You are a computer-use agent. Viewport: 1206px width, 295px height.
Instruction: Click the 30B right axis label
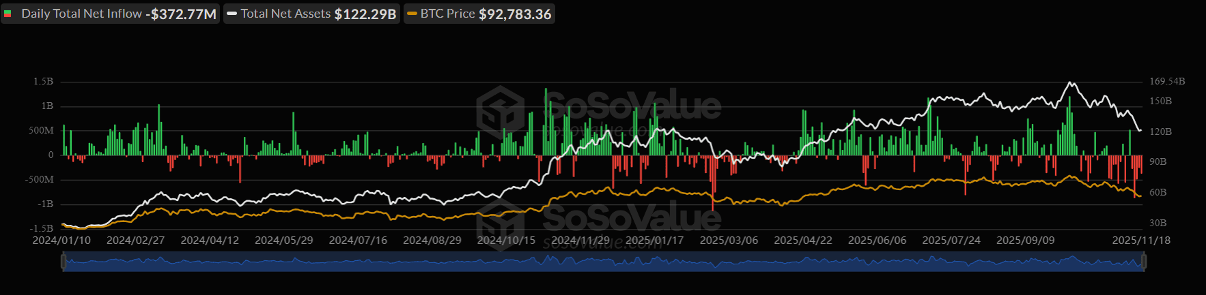(1158, 223)
